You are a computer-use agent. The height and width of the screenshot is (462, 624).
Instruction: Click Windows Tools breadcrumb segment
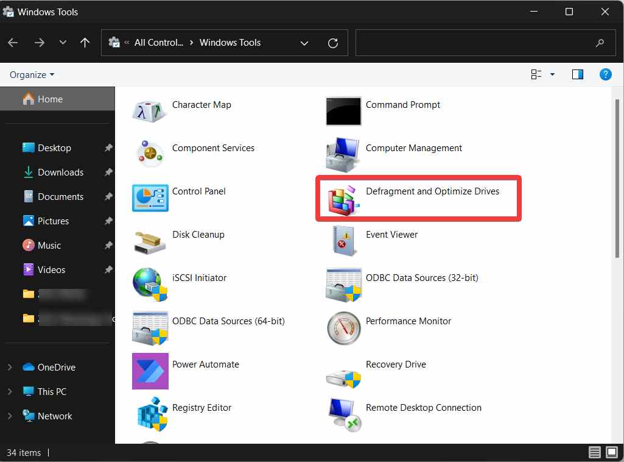[x=230, y=43]
